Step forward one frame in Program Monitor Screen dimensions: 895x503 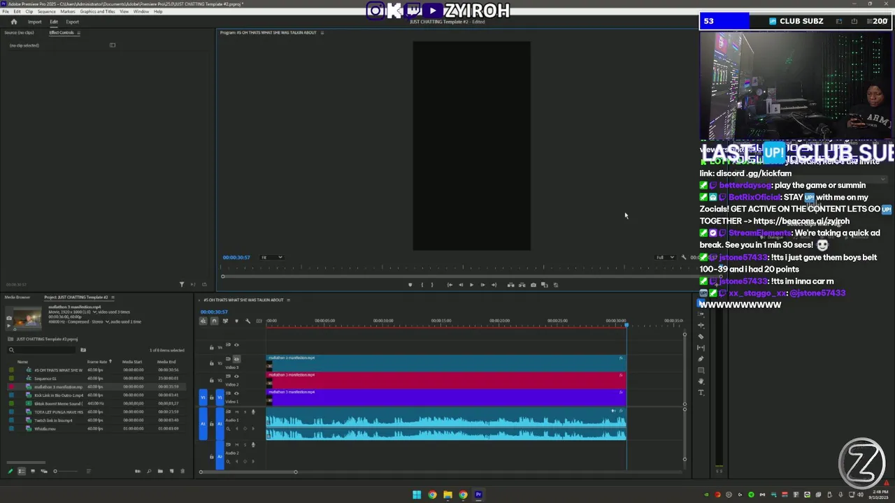point(482,285)
